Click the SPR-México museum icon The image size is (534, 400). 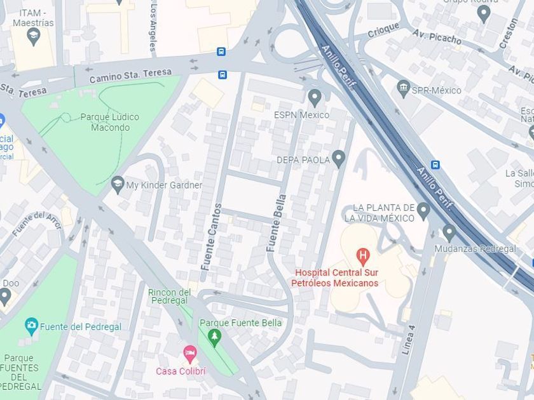click(404, 89)
